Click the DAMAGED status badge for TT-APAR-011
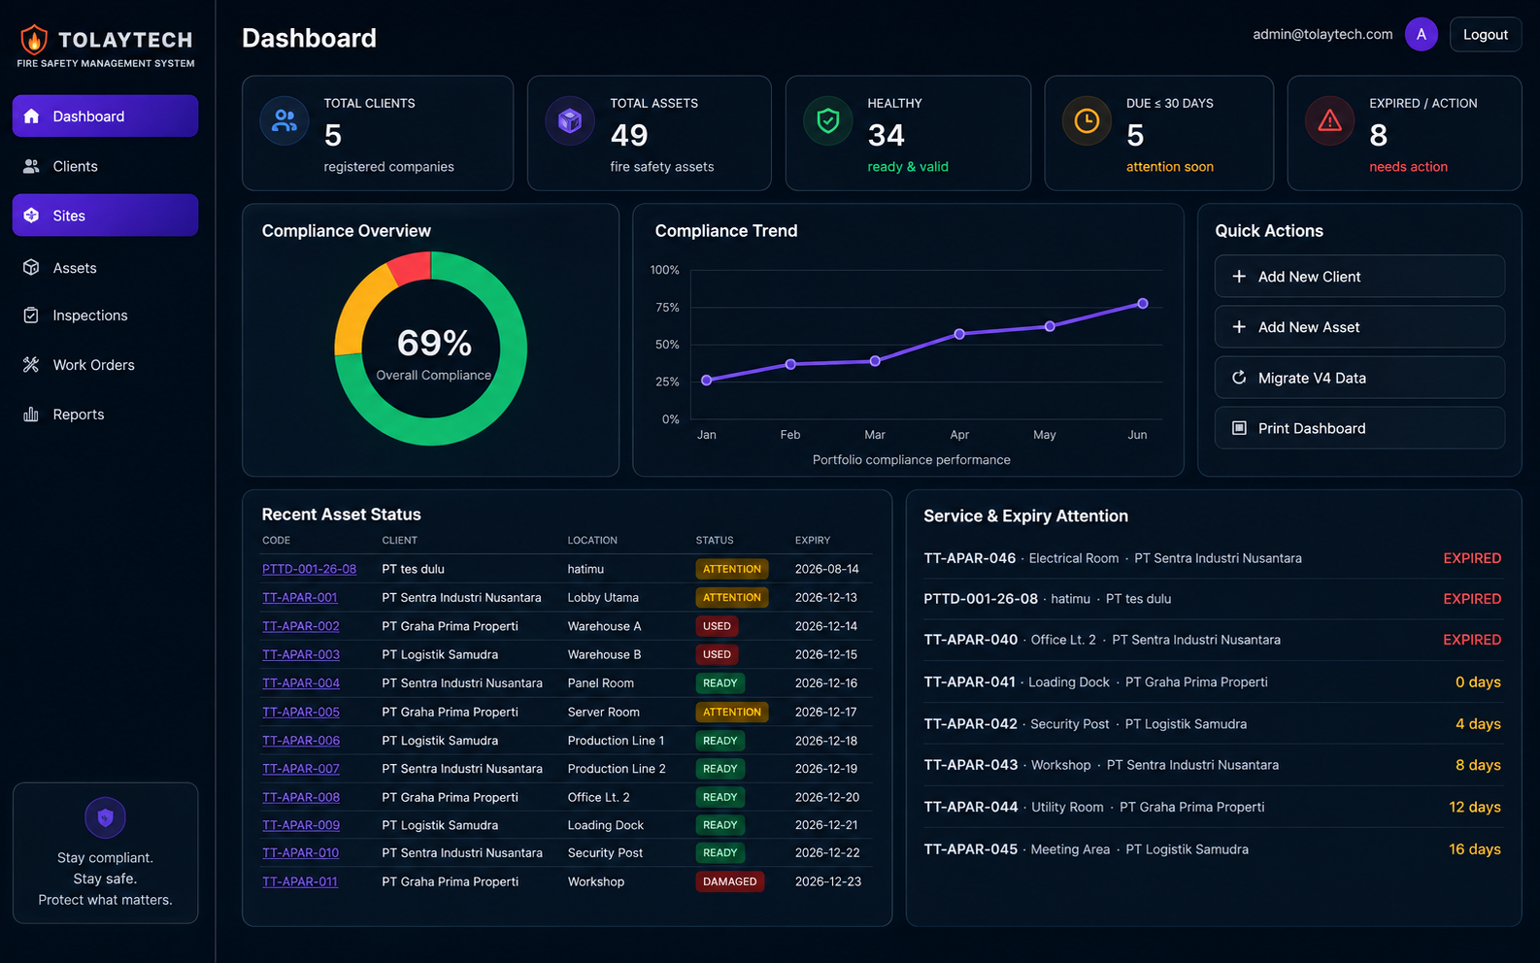The image size is (1540, 963). tap(730, 881)
